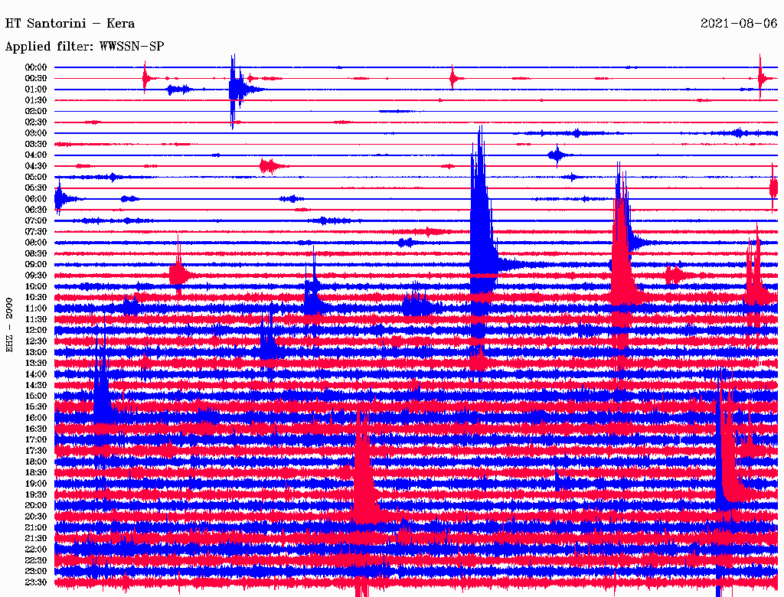
Task: Select the 20:00 time label
Action: tap(36, 505)
